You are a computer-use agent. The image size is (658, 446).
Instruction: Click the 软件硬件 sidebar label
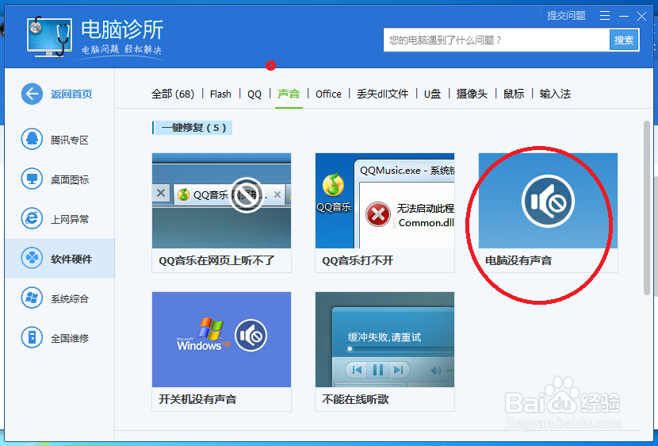click(71, 260)
